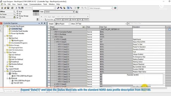Screen dimensions: 171x96
Task: Open the Tools menu
Action: [45, 4]
